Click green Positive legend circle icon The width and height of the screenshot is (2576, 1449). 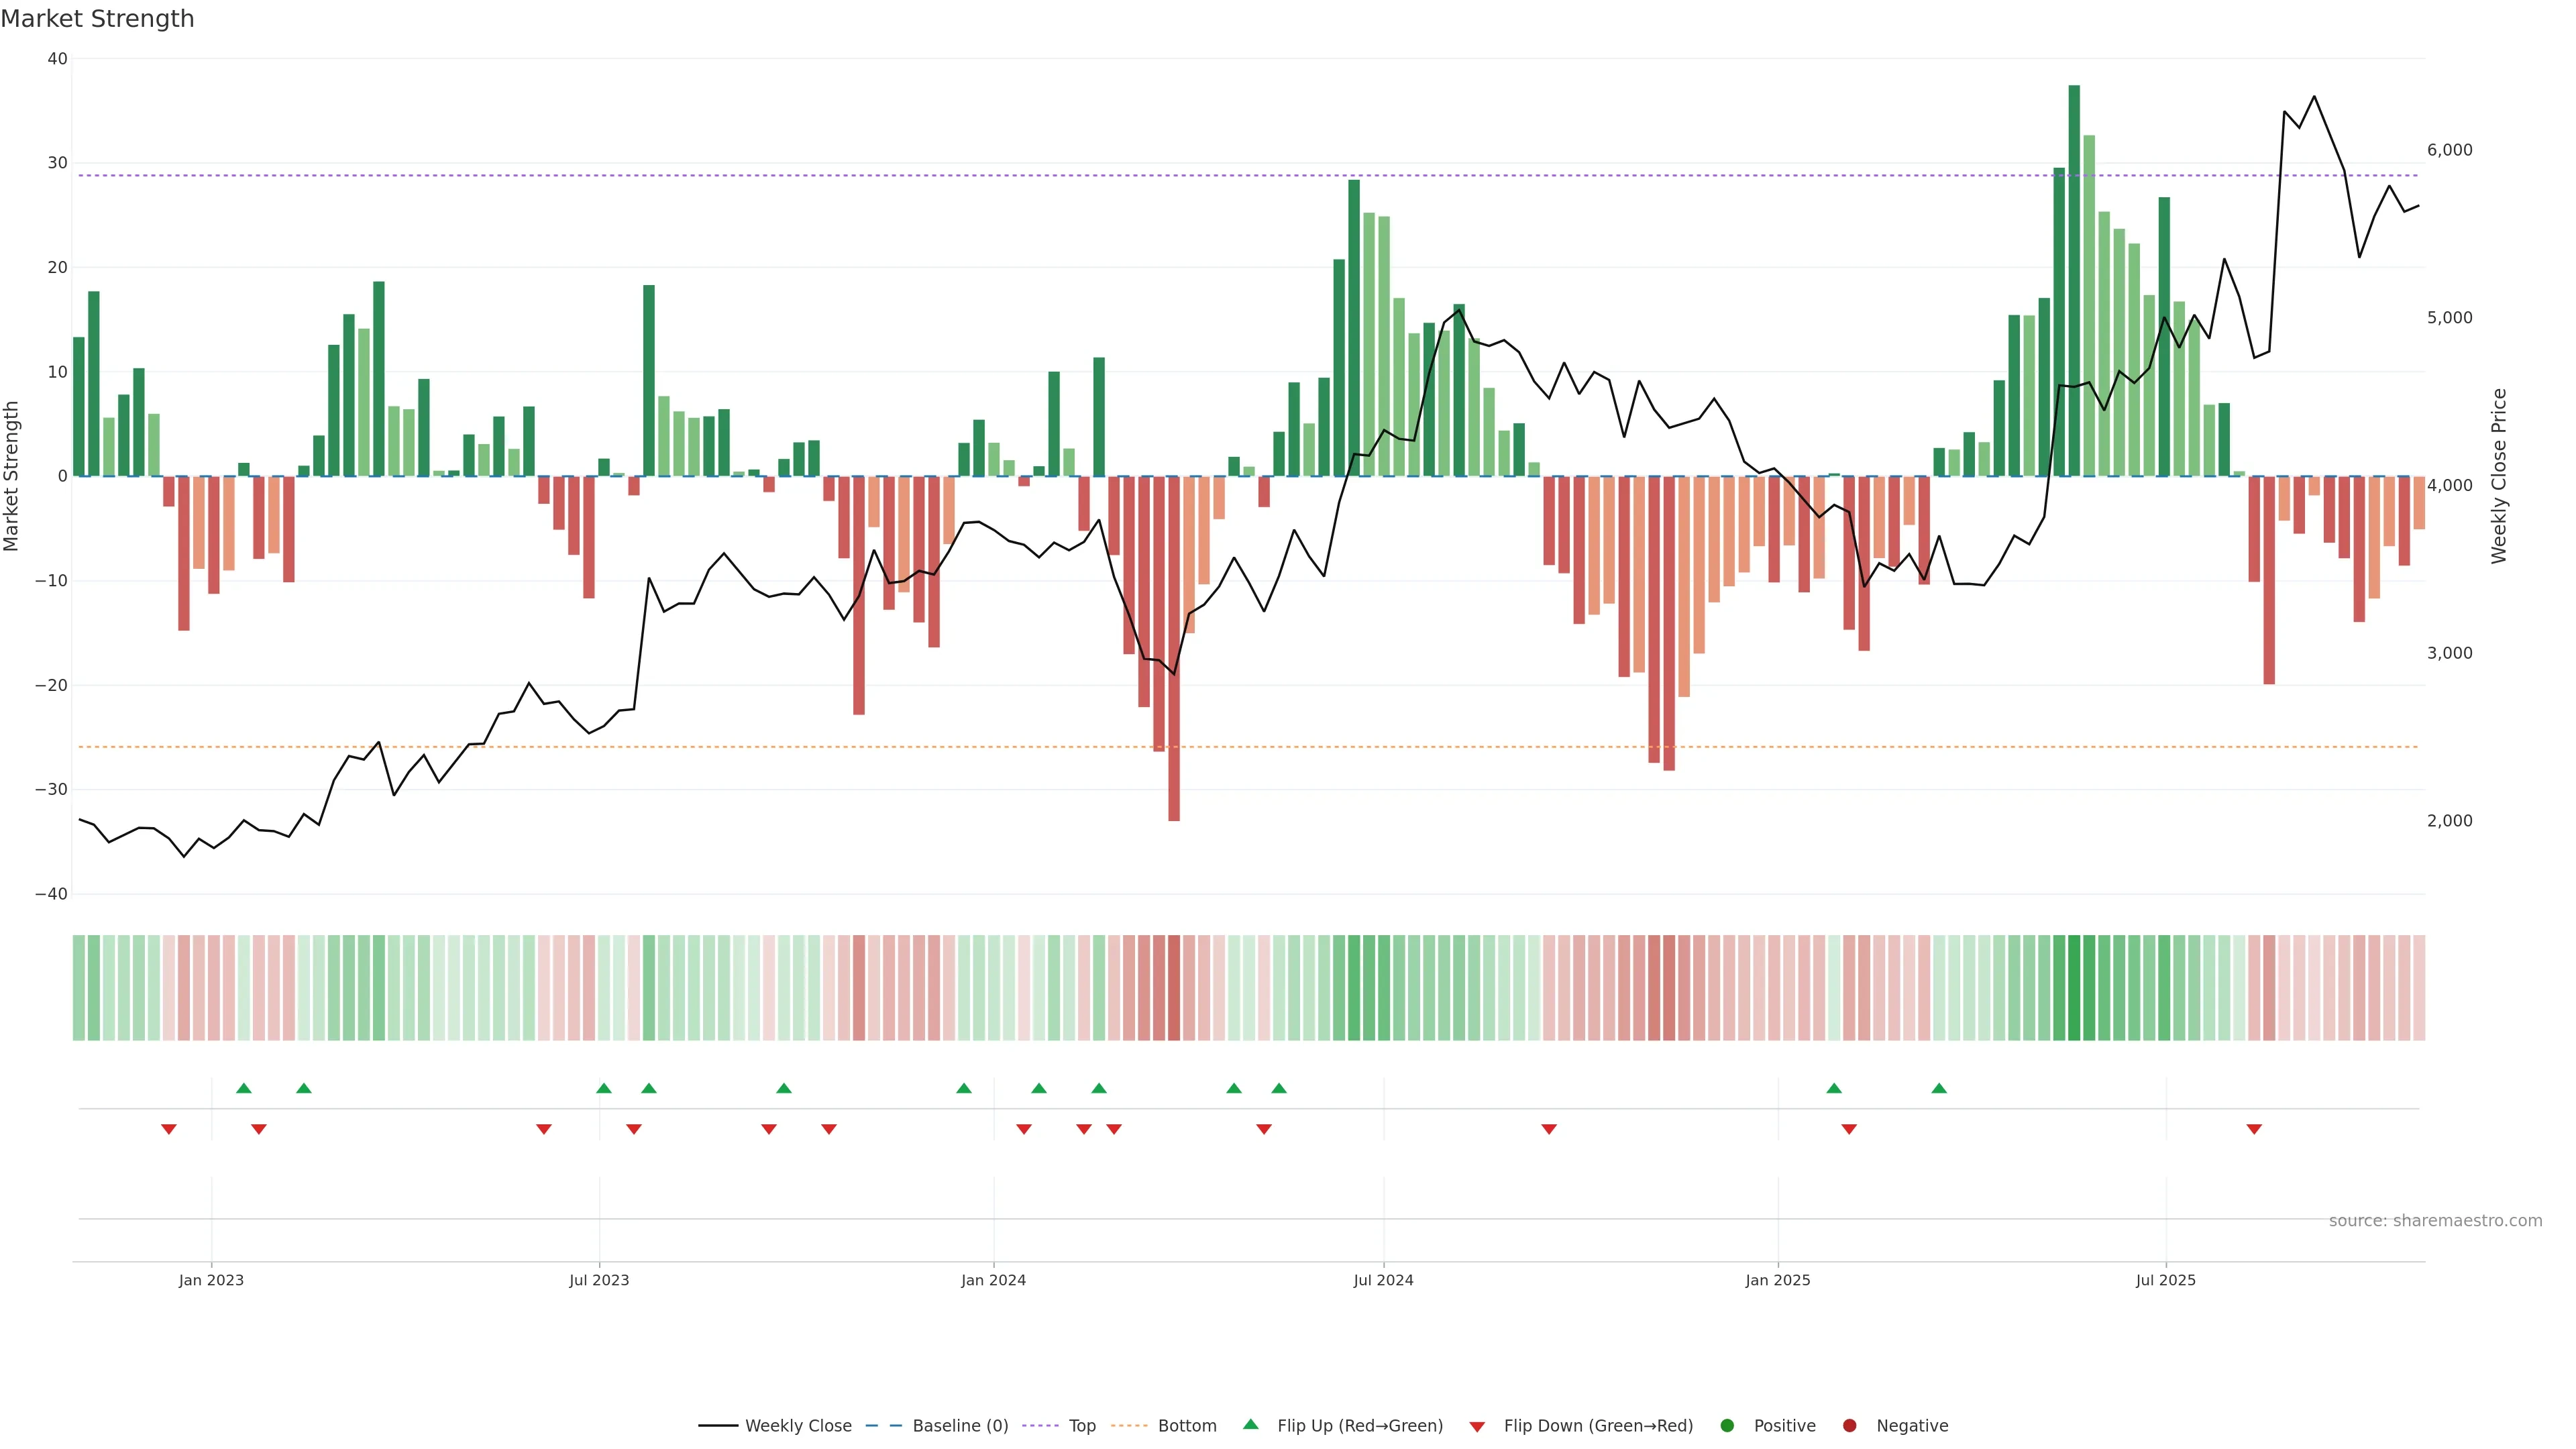tap(1727, 1426)
